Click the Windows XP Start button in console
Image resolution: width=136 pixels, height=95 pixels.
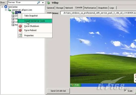76,85
